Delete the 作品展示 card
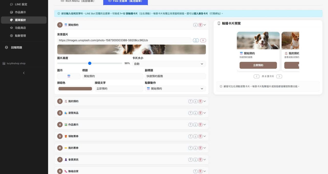328x174 pixels. 200,125
